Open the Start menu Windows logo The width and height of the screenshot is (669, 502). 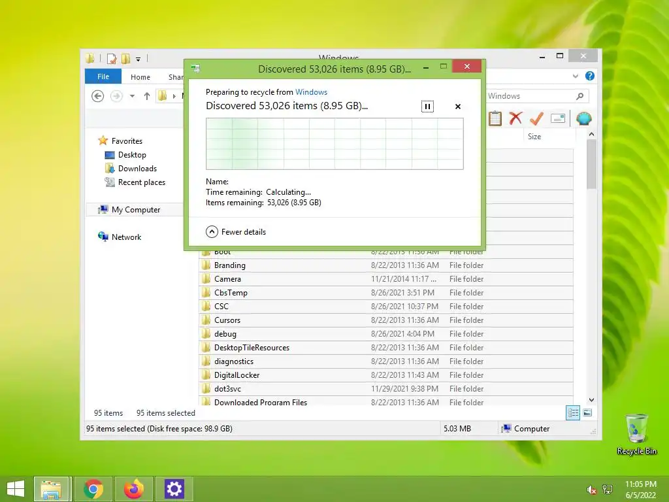click(x=16, y=489)
